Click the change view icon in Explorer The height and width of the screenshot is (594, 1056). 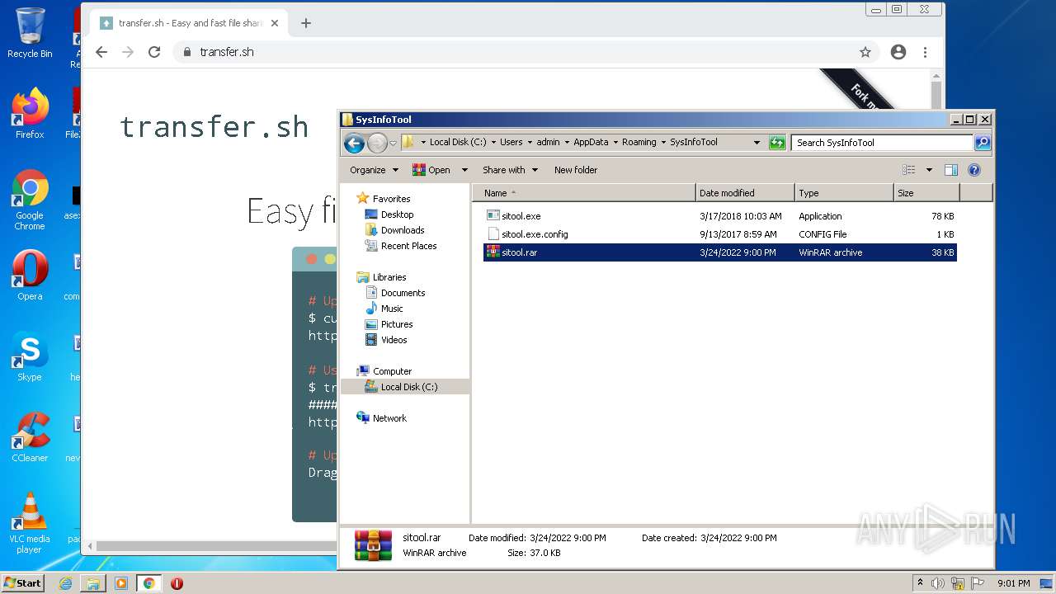[x=909, y=170]
